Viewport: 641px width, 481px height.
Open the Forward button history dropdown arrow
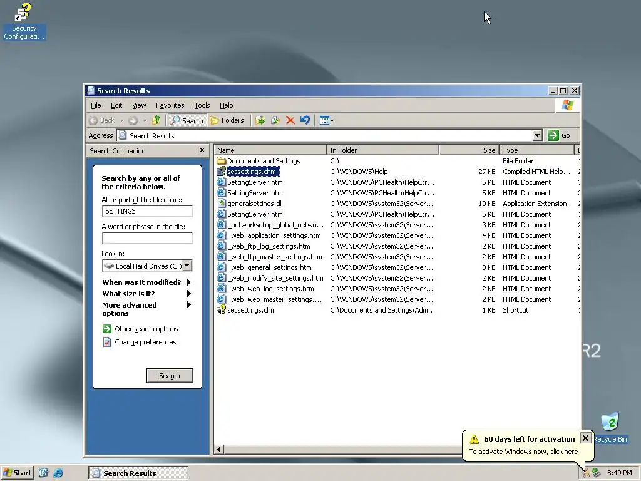[145, 121]
